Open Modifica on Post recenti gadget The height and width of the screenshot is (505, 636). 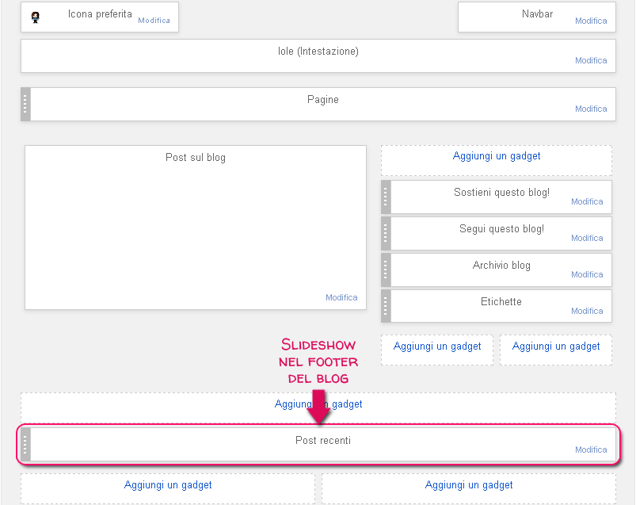[x=591, y=450]
